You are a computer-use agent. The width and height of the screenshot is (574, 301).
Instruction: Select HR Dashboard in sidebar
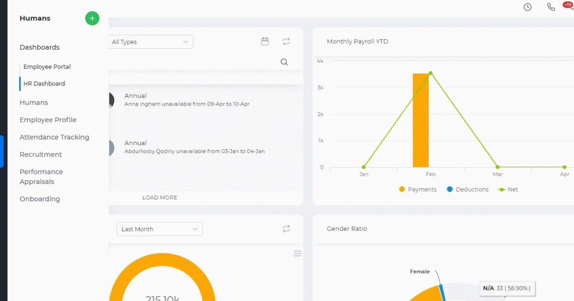(44, 84)
